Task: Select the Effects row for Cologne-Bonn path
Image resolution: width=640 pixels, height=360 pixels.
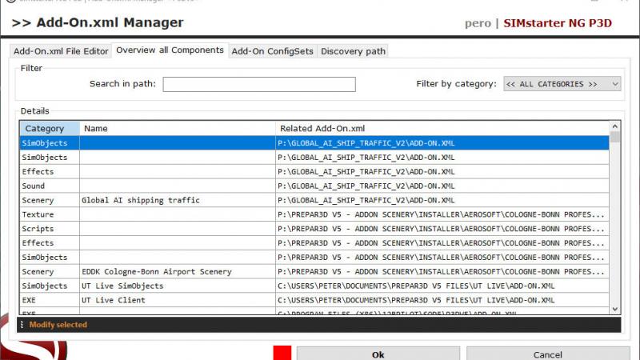Action: 314,243
